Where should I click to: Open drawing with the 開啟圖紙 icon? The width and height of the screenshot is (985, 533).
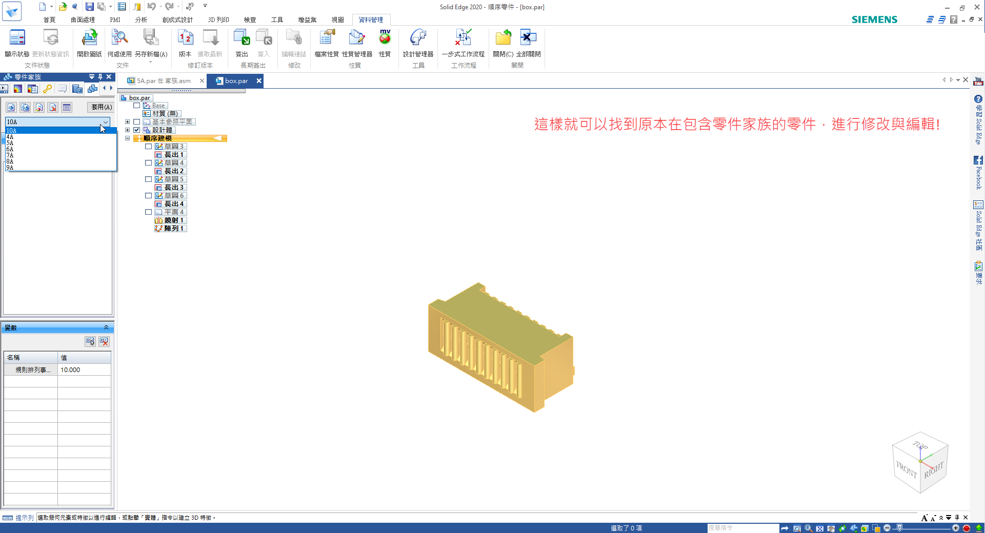point(89,38)
